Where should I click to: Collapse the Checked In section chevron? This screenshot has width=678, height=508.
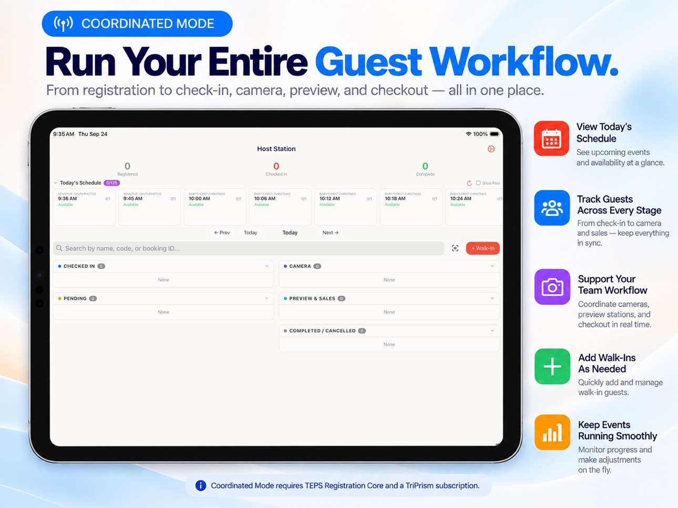(x=266, y=266)
